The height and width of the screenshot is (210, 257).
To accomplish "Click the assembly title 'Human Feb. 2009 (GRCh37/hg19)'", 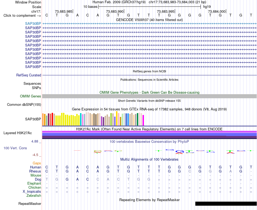I will click(119, 2).
